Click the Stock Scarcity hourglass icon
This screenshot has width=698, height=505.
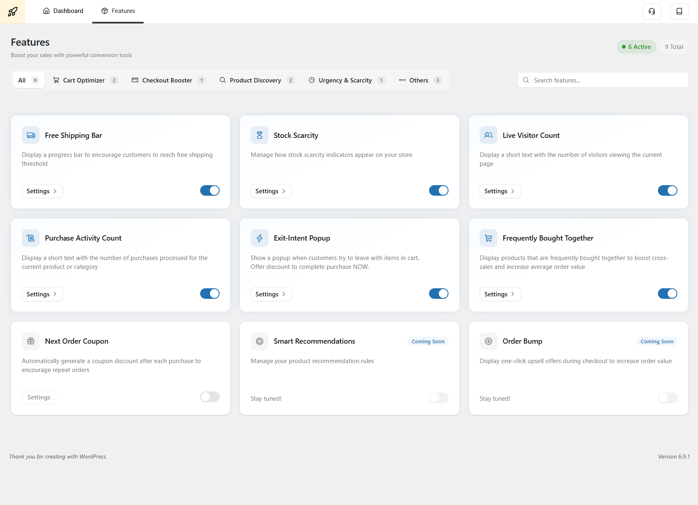[260, 135]
